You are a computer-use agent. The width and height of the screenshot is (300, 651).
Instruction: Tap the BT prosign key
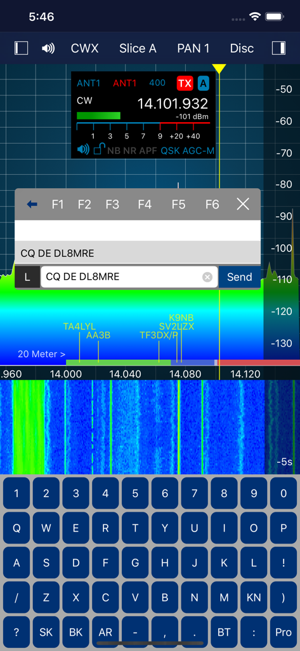224,633
